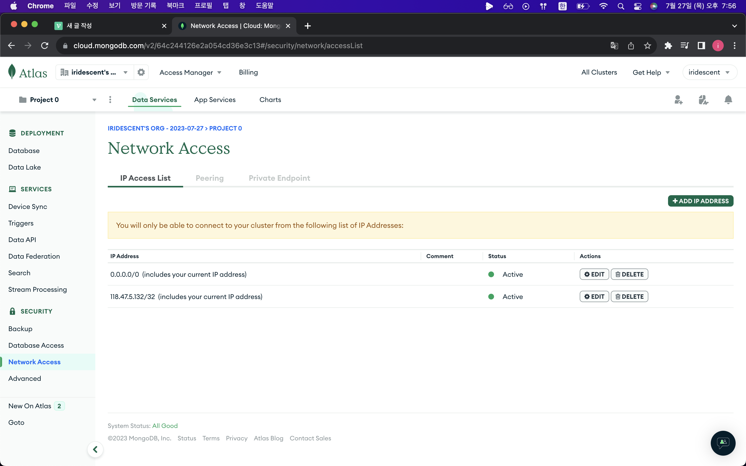Screen dimensions: 746x466
Task: Open Advanced in the Security sidebar
Action: pos(25,378)
